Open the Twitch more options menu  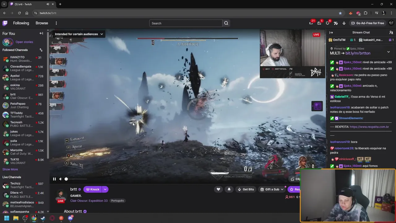56,23
